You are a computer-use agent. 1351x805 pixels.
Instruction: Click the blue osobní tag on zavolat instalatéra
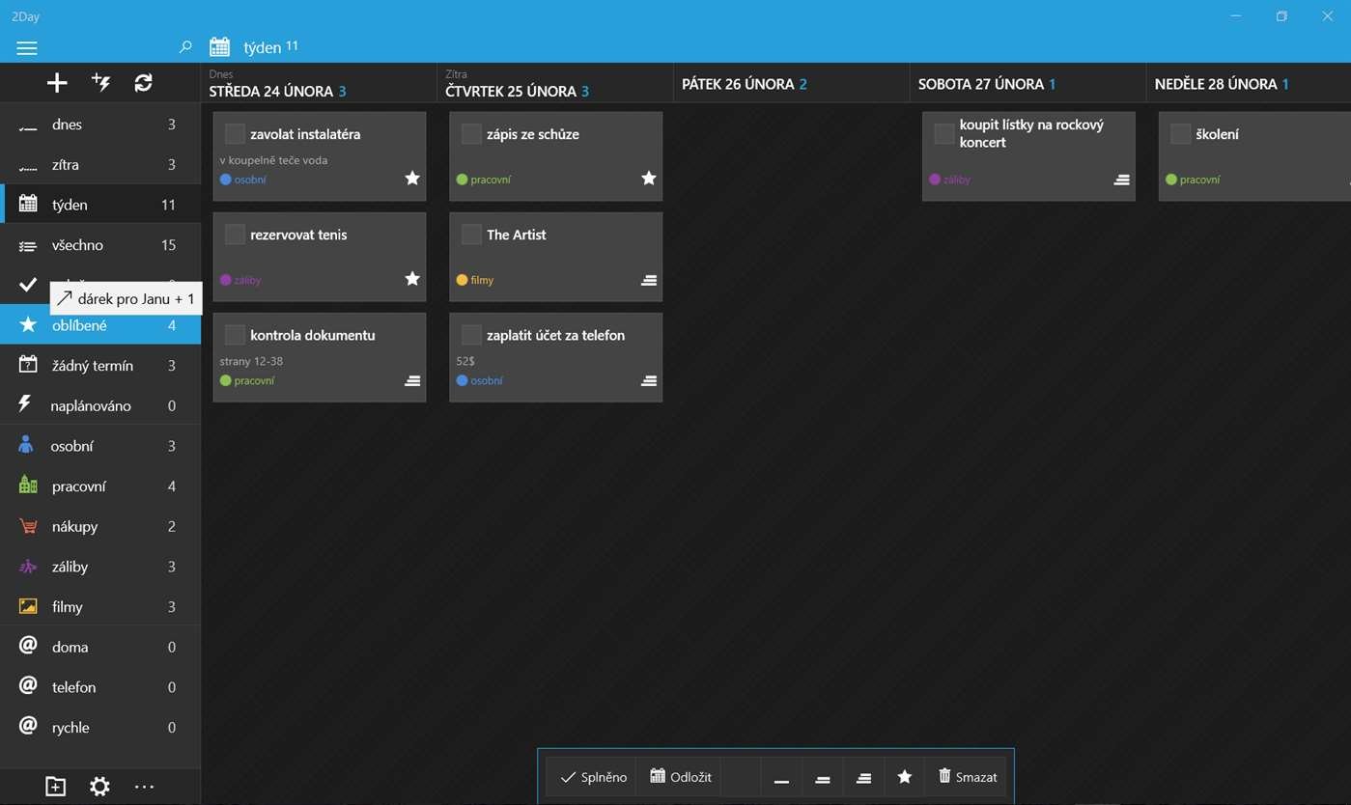tap(243, 180)
